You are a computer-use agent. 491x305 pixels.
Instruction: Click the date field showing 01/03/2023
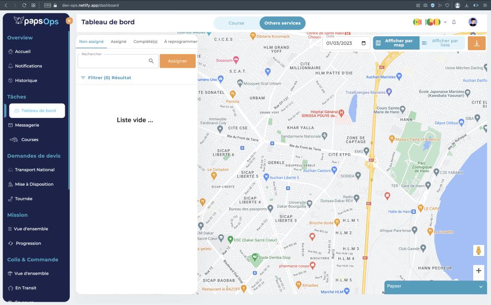346,43
